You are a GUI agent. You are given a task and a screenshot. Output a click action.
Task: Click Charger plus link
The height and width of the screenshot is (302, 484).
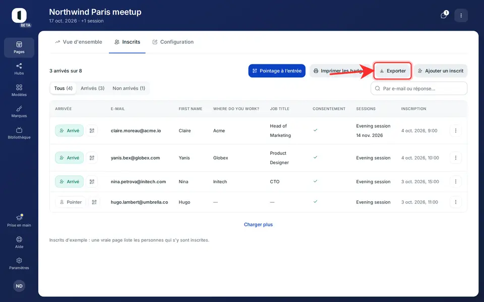click(258, 224)
